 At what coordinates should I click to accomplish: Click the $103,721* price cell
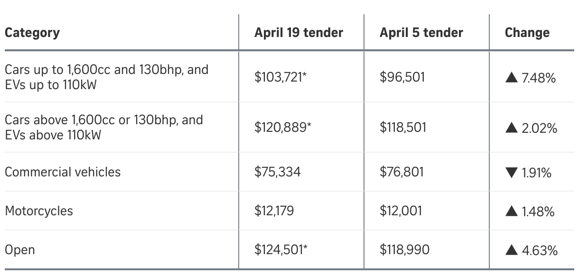pos(280,77)
